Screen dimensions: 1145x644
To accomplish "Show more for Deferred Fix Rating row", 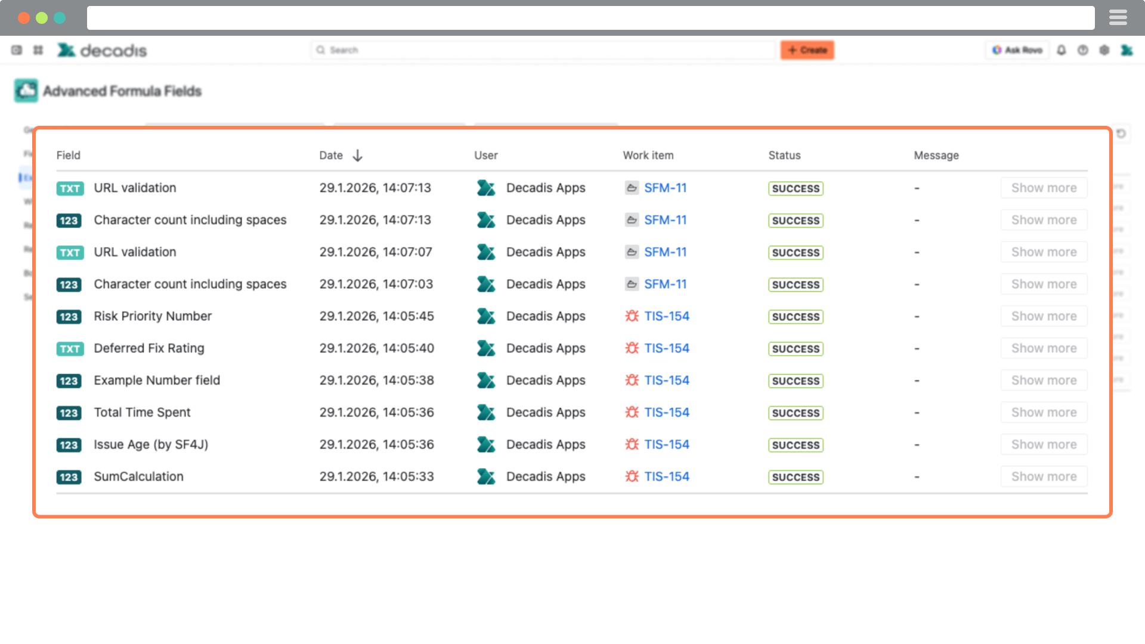I will 1044,348.
